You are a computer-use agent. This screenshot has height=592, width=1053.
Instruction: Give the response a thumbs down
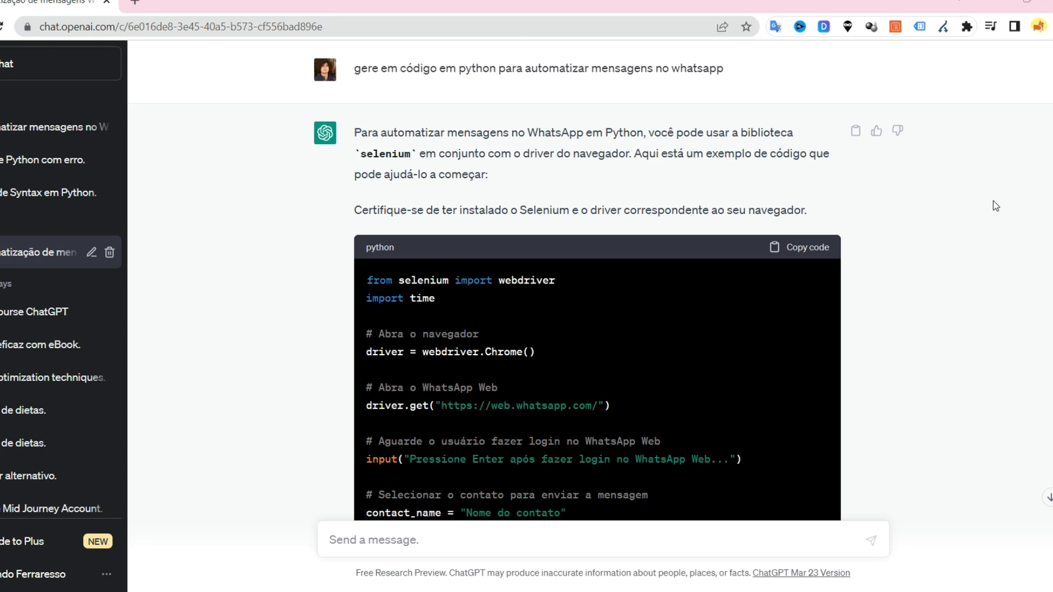[x=898, y=131]
